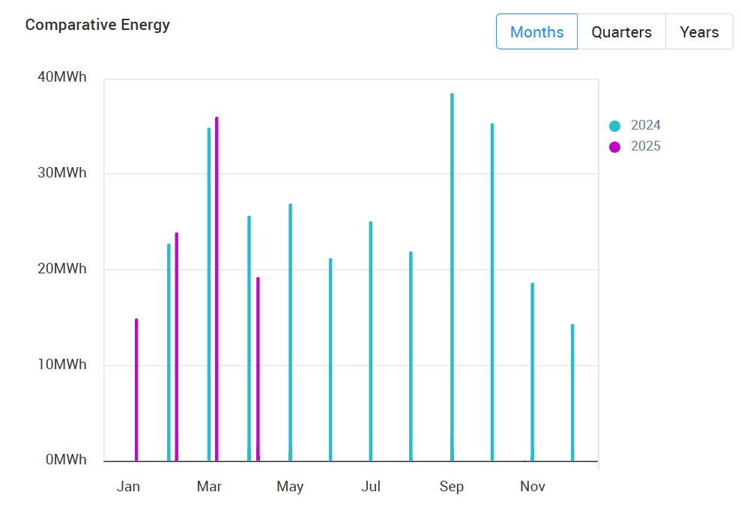Screen dimensions: 741x513
Task: Switch to the Quarters tab
Action: [621, 32]
